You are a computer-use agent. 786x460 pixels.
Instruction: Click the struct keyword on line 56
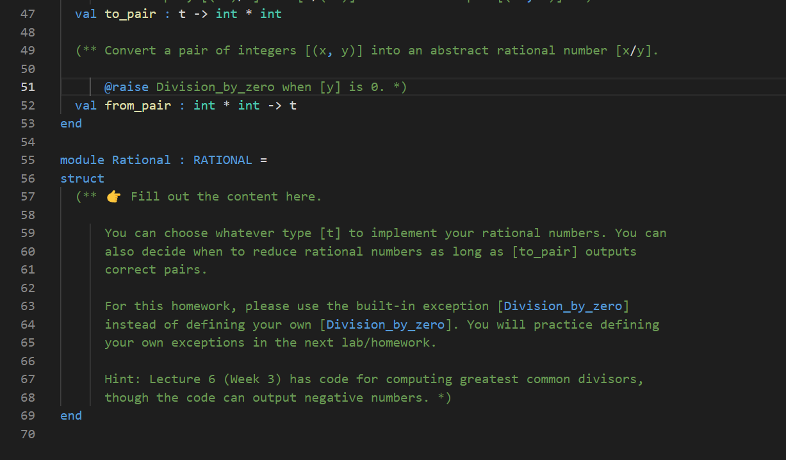(82, 178)
